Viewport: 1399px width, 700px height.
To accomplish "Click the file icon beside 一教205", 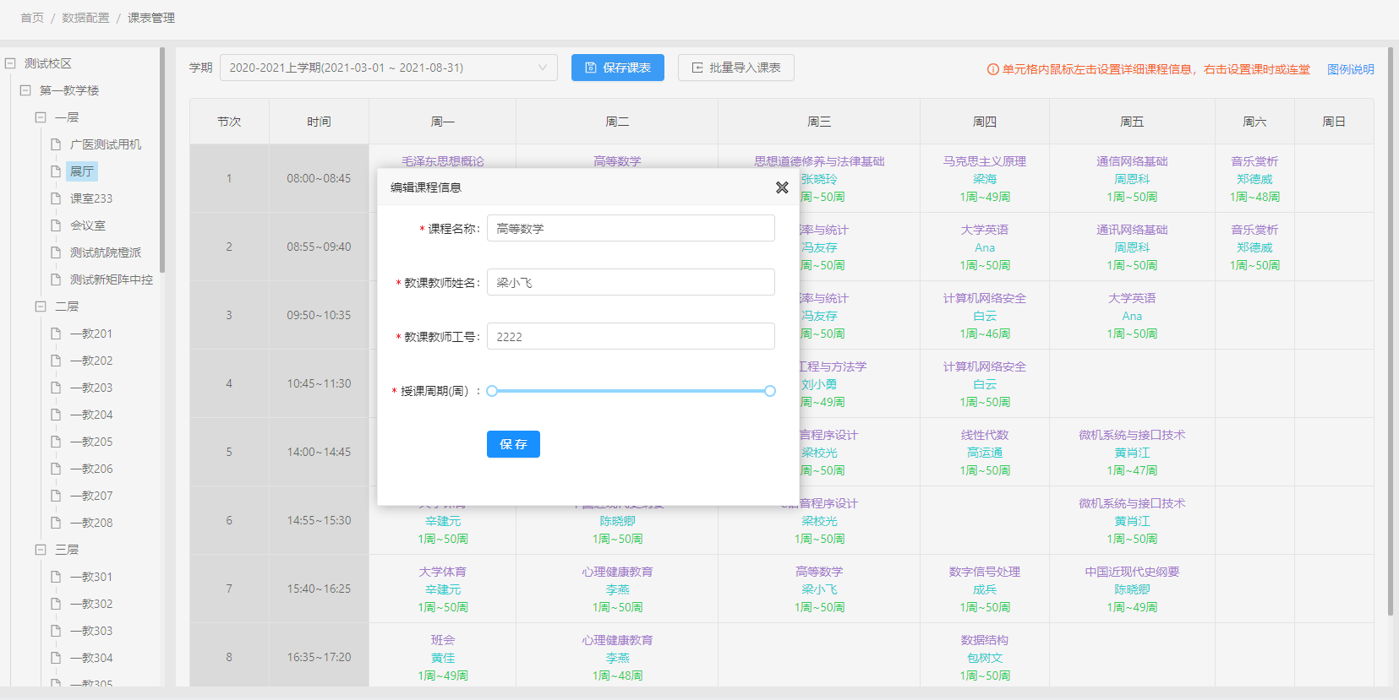I will click(x=56, y=442).
